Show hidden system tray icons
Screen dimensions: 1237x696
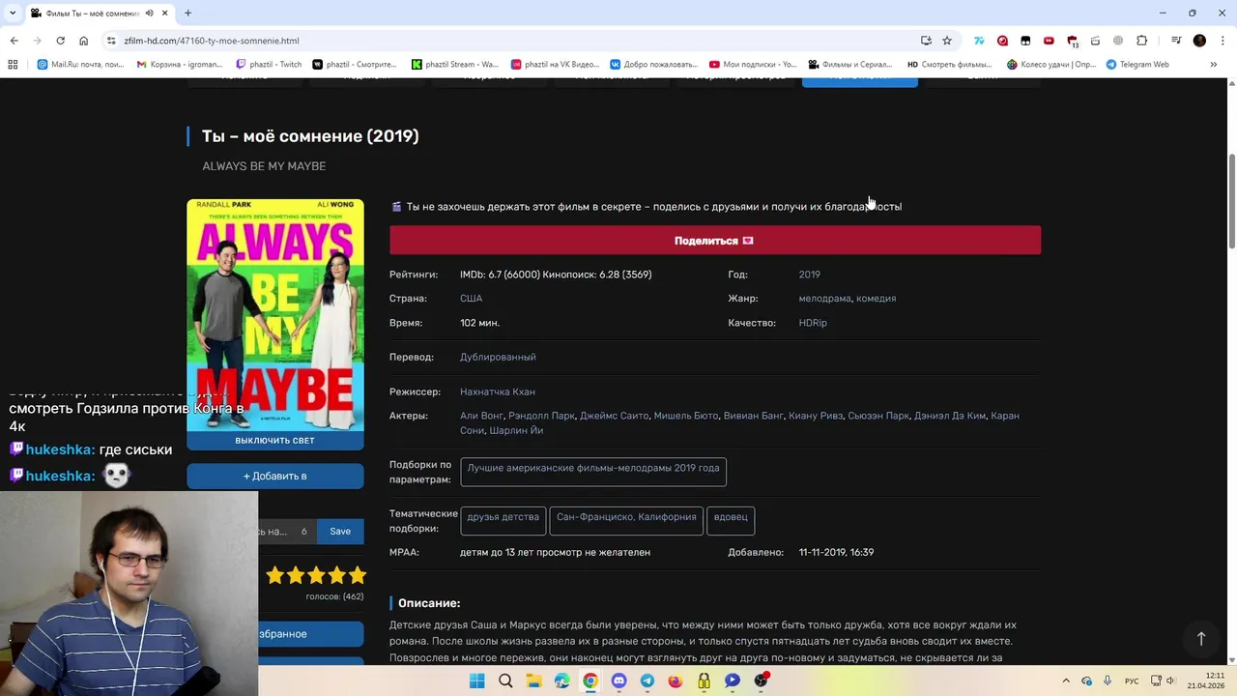tap(1066, 681)
